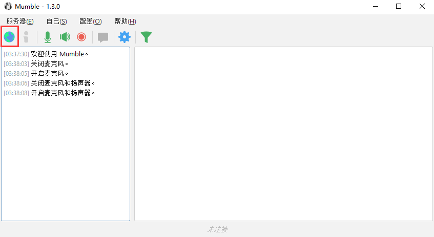The image size is (434, 237).
Task: Click the 03:38:03 关闭麦克风 log entry
Action: tap(36, 63)
